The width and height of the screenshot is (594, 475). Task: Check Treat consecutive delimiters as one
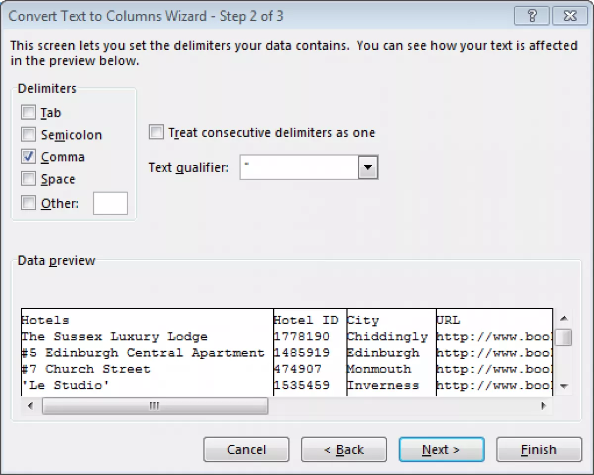tap(156, 132)
